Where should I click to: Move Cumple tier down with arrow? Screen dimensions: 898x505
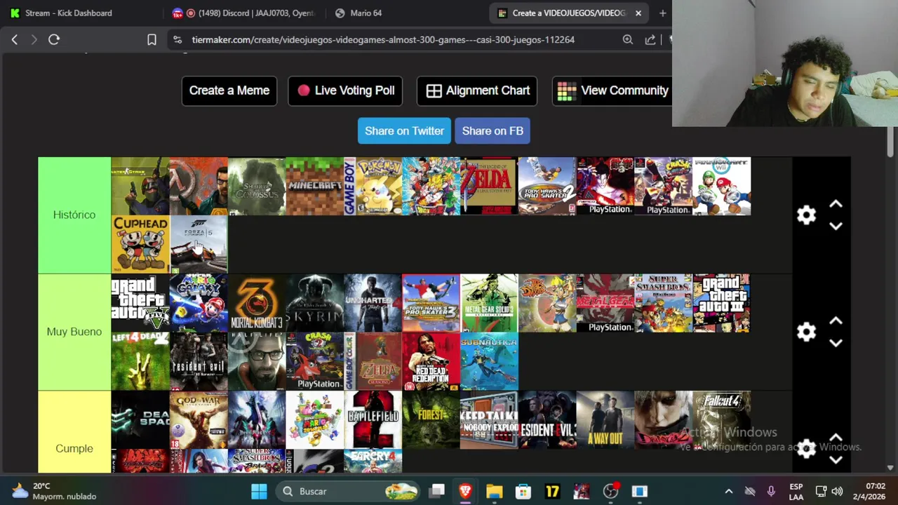click(836, 460)
